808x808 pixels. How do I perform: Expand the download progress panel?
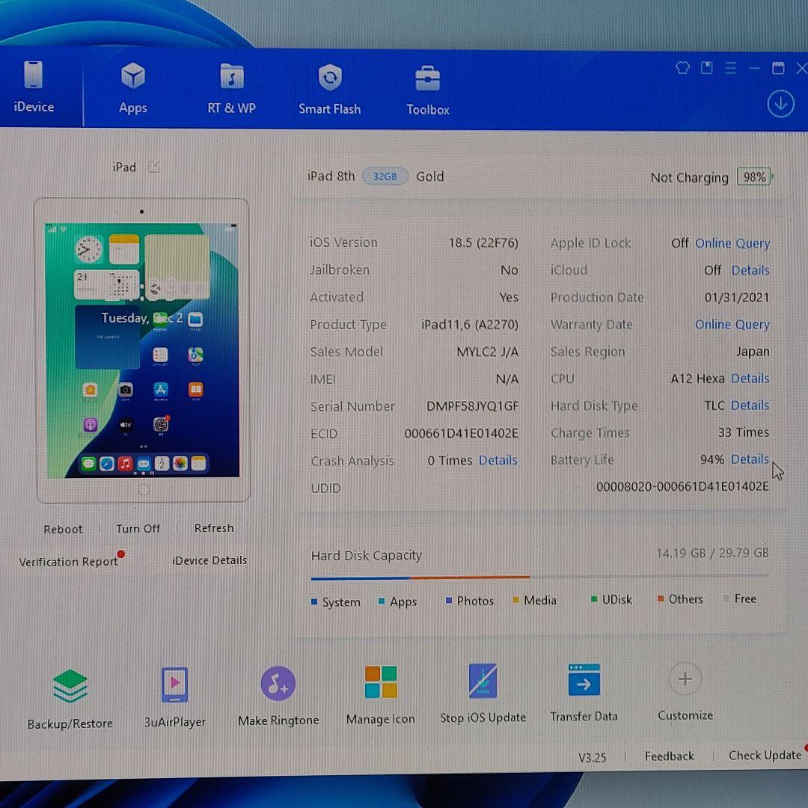click(x=780, y=103)
